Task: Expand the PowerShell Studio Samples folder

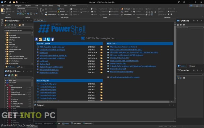Action: pyautogui.click(x=6, y=56)
